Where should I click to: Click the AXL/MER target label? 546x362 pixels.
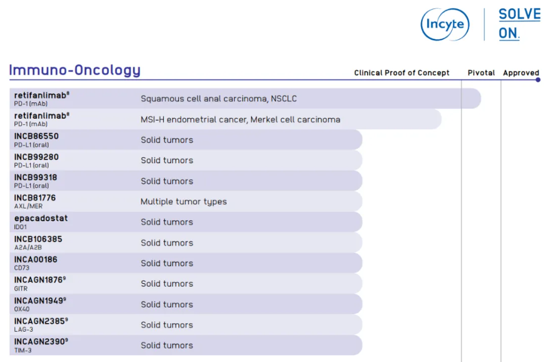[x=28, y=206]
